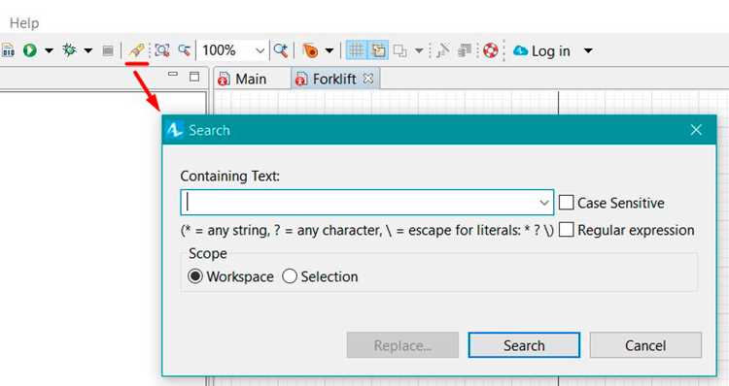The height and width of the screenshot is (386, 729).
Task: Click the greyed-out axes toolbar icon
Action: pos(442,50)
